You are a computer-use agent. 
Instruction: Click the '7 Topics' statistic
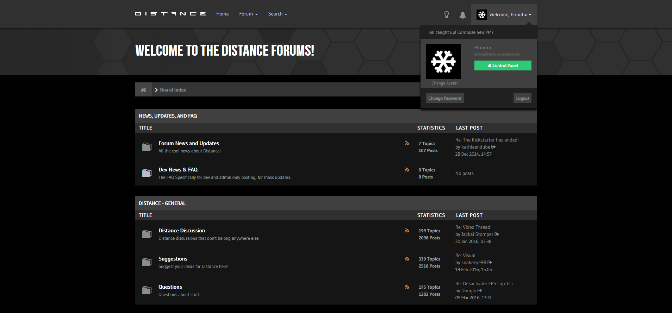[x=427, y=143]
